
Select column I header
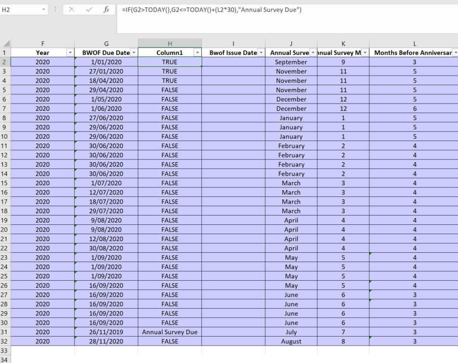(234, 43)
